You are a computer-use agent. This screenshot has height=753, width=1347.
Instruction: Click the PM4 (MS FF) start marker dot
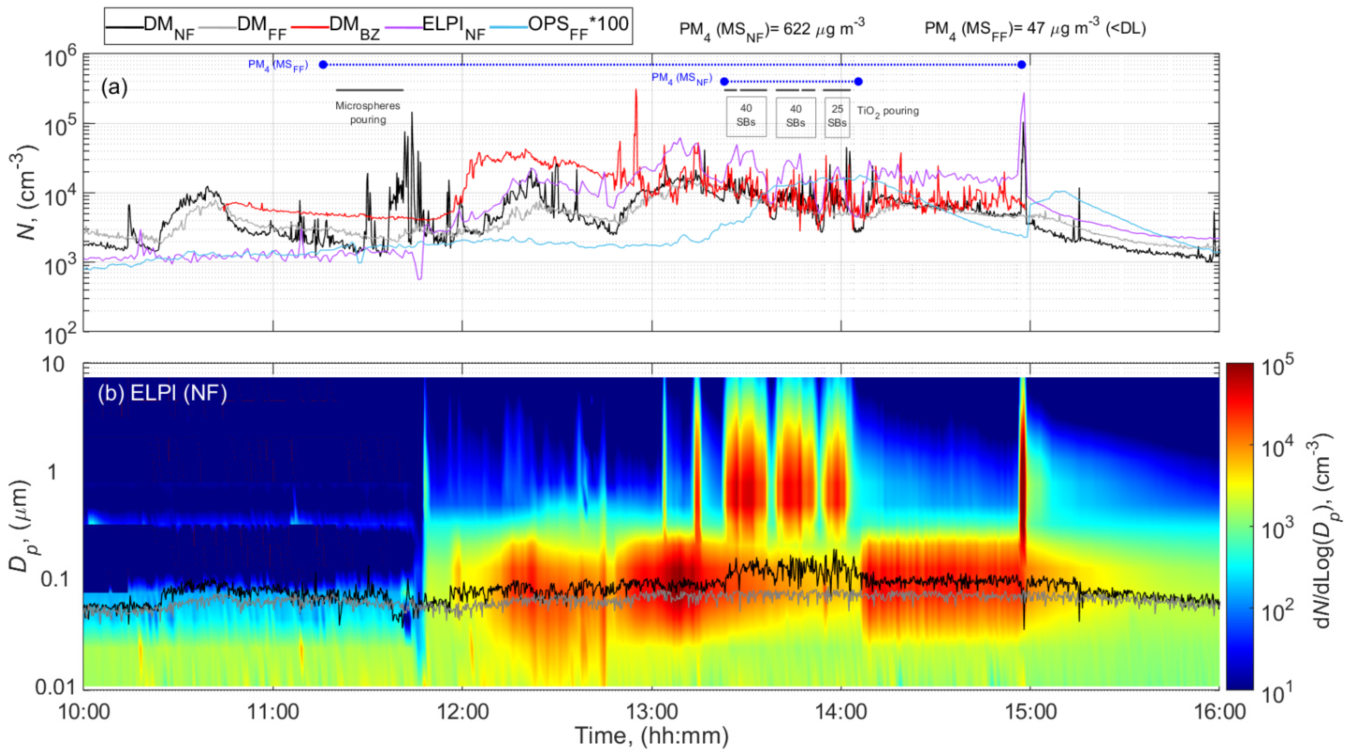[323, 65]
